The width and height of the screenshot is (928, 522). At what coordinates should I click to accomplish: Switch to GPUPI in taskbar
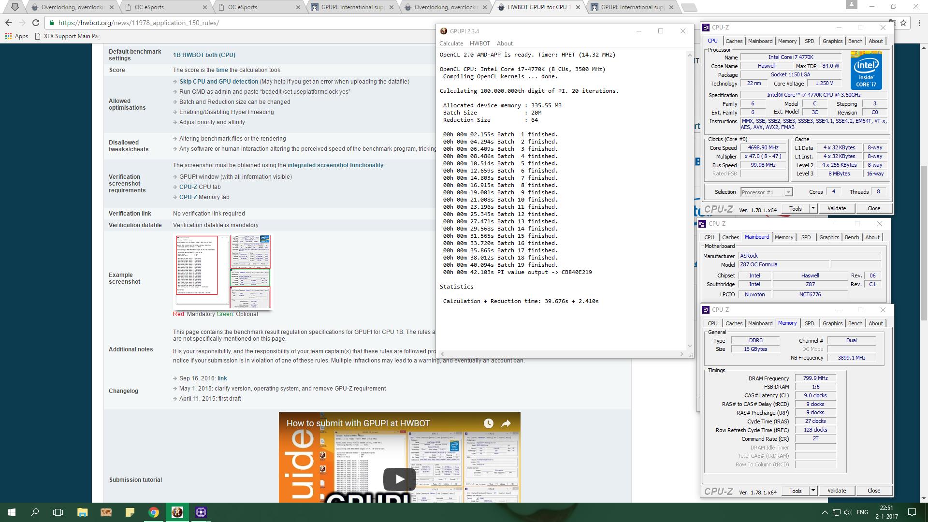177,512
